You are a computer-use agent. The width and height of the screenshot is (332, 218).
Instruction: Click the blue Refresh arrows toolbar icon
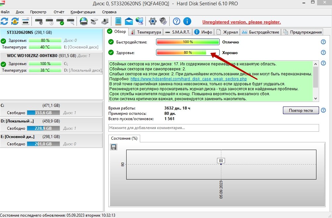pyautogui.click(x=4, y=22)
